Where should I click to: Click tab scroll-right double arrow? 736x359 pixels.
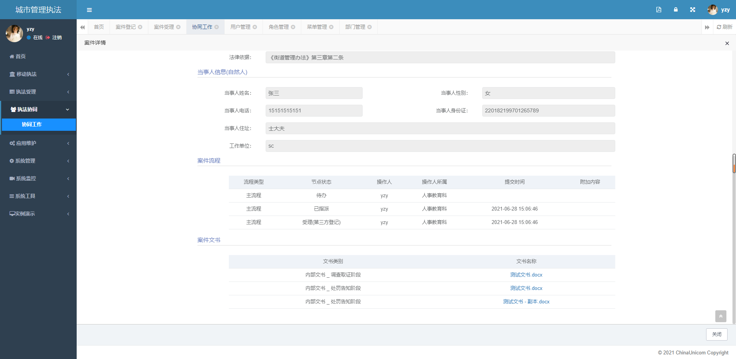[707, 27]
